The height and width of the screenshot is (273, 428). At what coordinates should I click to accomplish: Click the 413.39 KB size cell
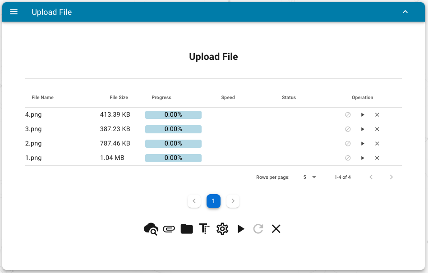coord(115,114)
